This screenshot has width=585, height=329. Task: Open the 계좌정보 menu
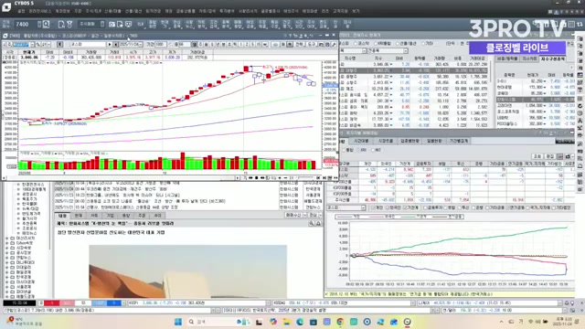[x=62, y=11]
